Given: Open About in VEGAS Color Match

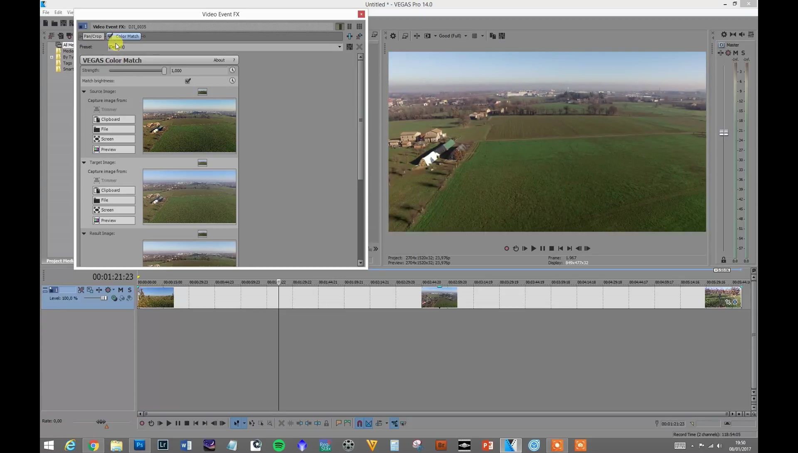Looking at the screenshot, I should 219,60.
